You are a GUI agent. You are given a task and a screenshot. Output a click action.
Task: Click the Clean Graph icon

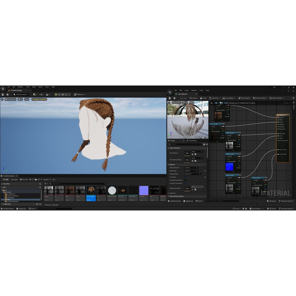[239, 98]
